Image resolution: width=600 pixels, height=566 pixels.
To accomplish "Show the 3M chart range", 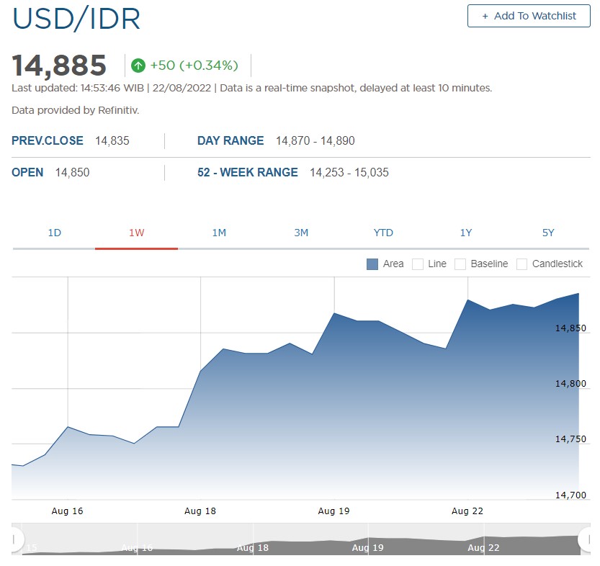I will [x=301, y=233].
